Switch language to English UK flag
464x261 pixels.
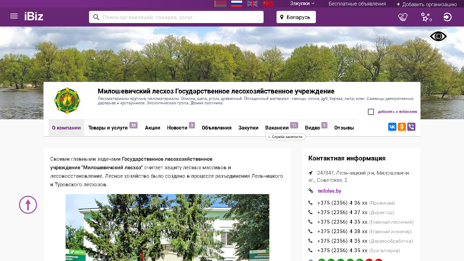252,4
